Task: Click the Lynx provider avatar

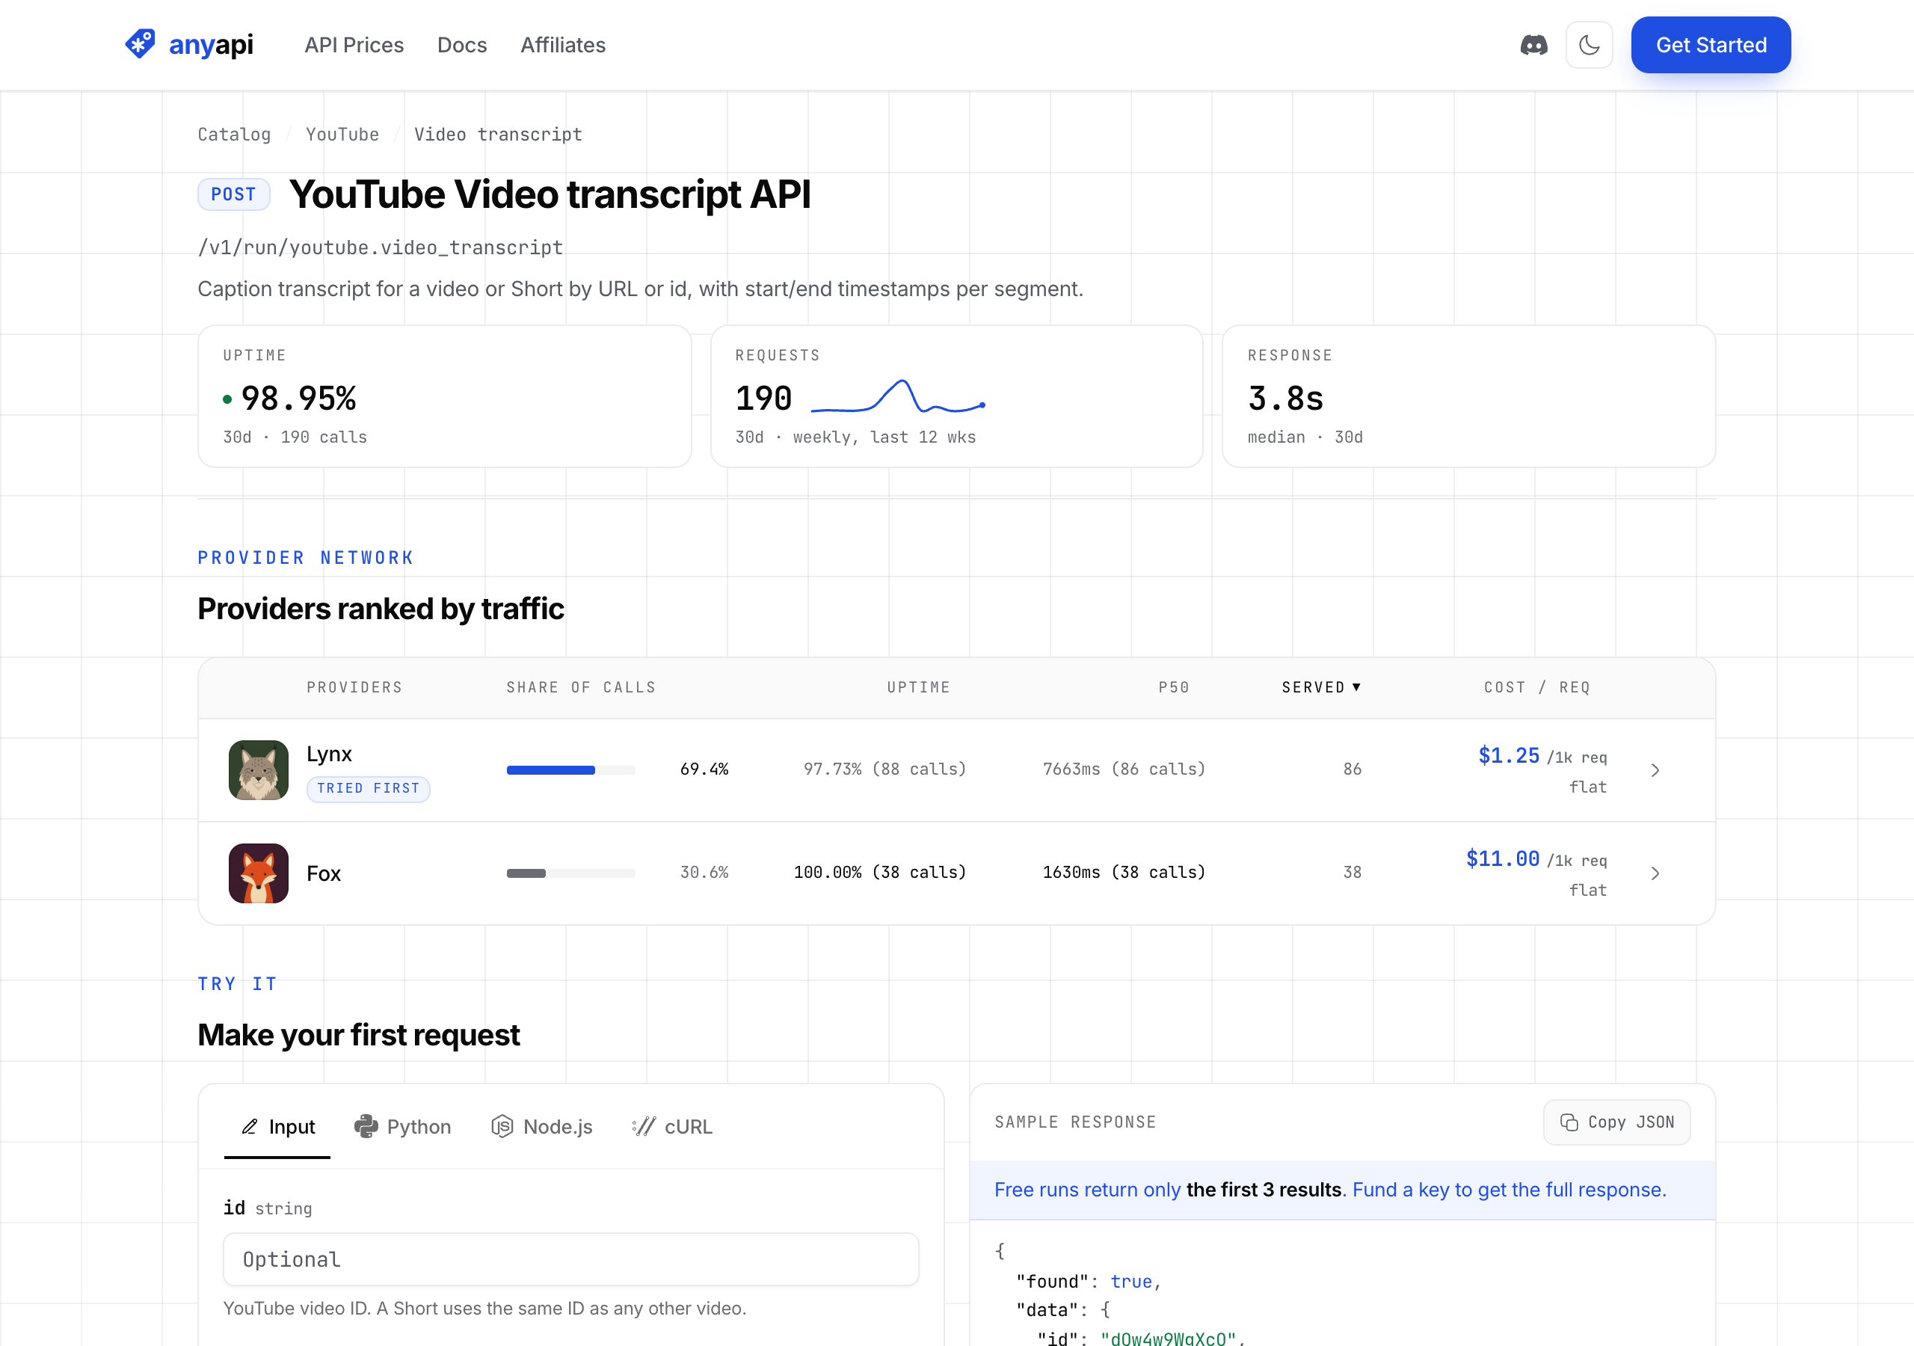Action: (259, 769)
